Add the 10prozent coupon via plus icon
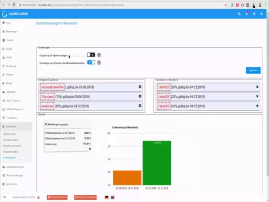This screenshot has height=202, width=269. [140, 96]
